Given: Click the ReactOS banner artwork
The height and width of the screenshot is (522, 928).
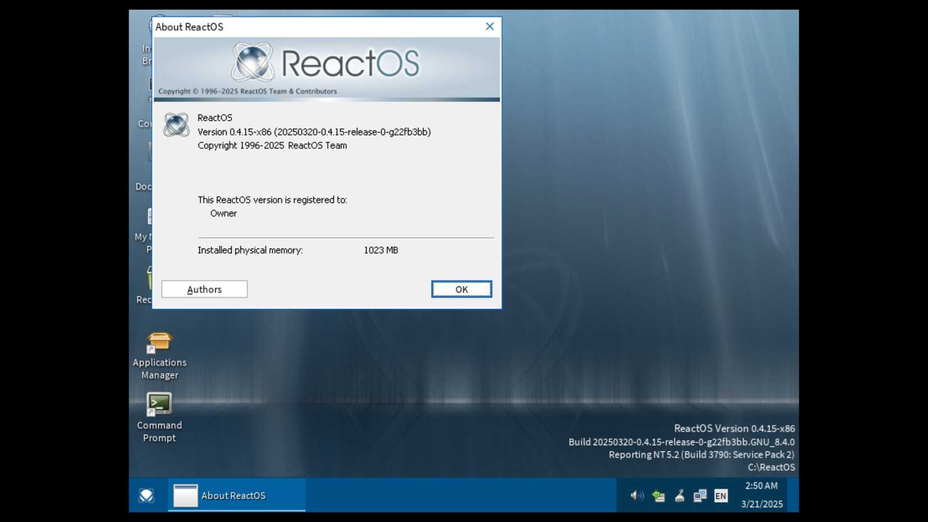Looking at the screenshot, I should 326,64.
